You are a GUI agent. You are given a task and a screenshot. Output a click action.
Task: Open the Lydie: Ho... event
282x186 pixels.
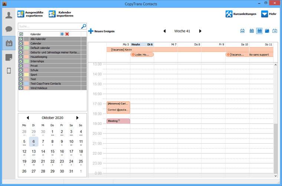(x=142, y=54)
